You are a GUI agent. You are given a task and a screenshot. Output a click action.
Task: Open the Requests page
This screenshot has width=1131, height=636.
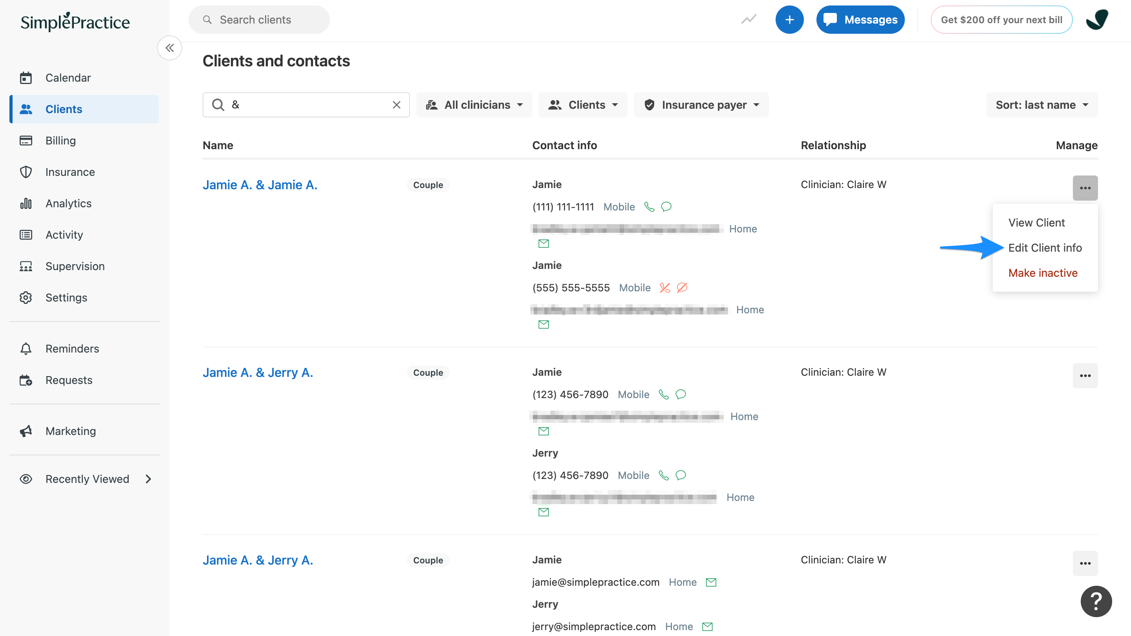click(x=84, y=380)
